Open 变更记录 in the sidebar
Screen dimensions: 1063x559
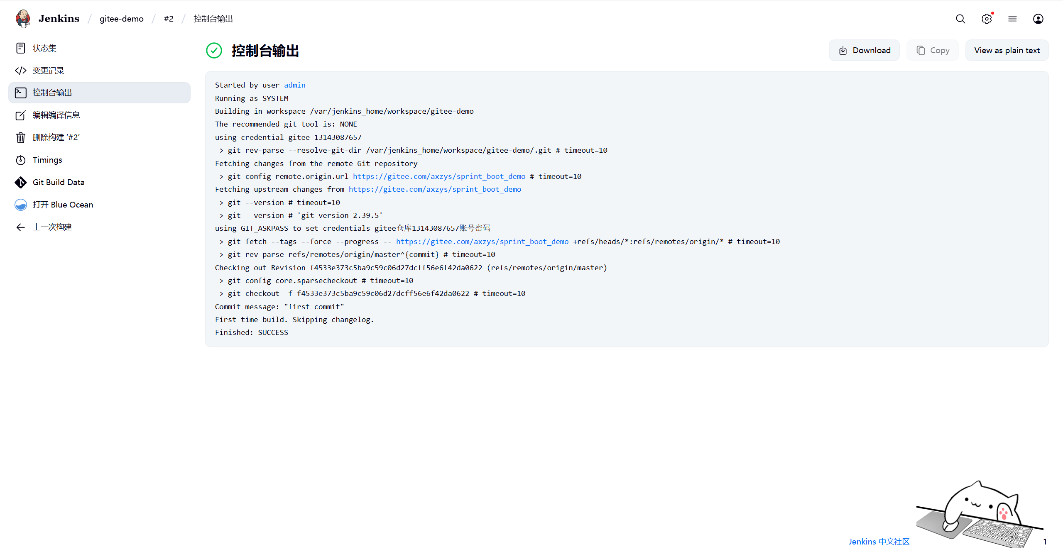(99, 71)
